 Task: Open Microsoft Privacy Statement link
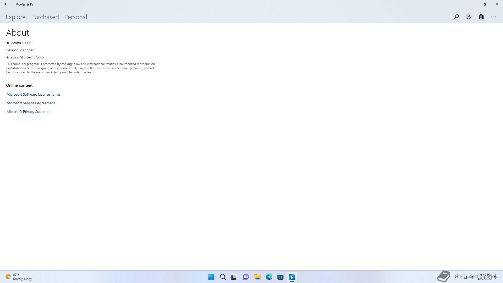point(29,112)
